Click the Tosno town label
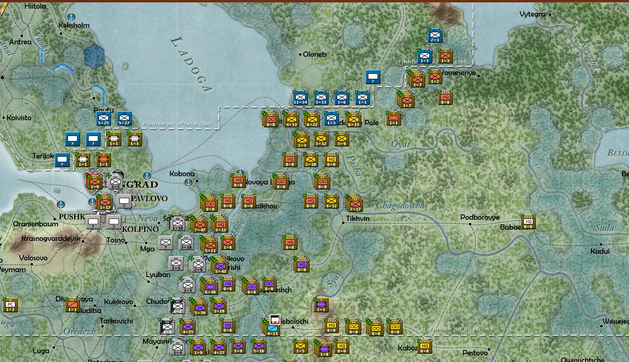Viewport: 629px width, 362px height. pos(116,240)
